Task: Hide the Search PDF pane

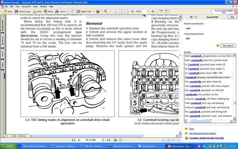Action: point(232,17)
